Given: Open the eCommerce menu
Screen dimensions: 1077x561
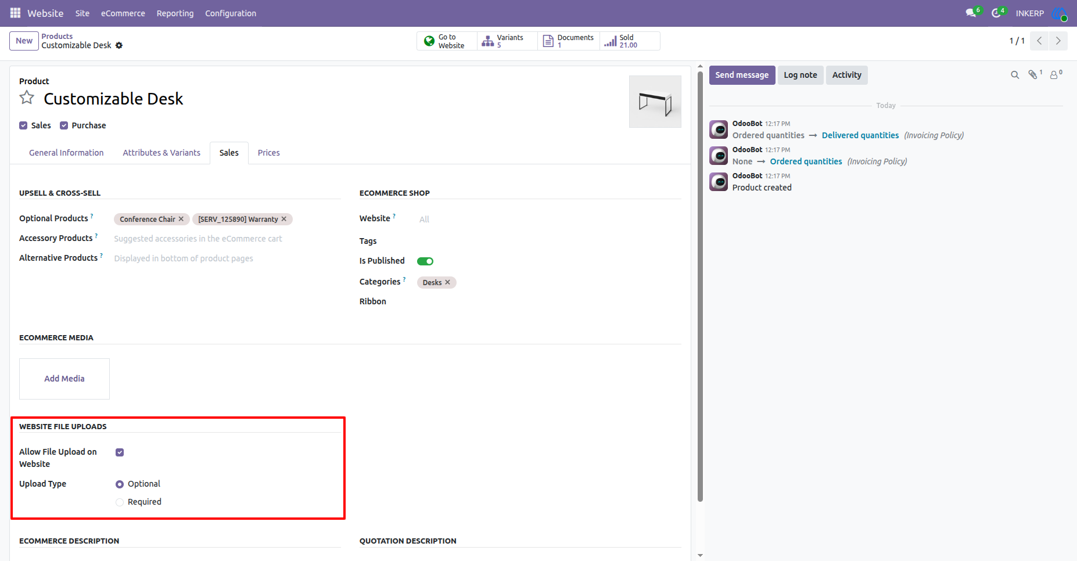Looking at the screenshot, I should [x=123, y=13].
